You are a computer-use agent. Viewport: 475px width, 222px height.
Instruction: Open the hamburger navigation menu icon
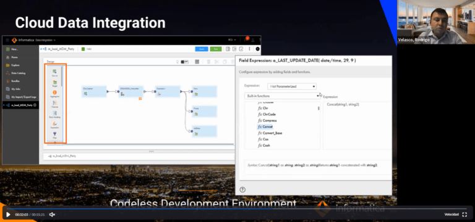coord(7,40)
